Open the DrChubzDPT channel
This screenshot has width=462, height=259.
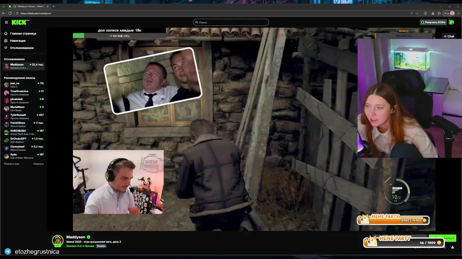[x=24, y=140]
